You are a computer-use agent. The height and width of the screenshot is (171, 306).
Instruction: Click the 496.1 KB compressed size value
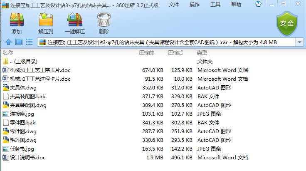coord(182,158)
